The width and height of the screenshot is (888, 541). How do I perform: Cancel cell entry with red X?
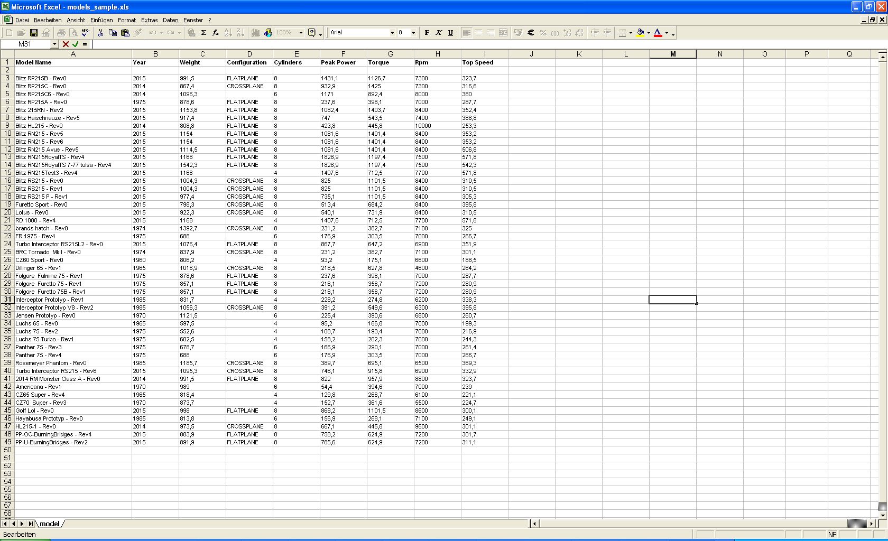[x=66, y=44]
